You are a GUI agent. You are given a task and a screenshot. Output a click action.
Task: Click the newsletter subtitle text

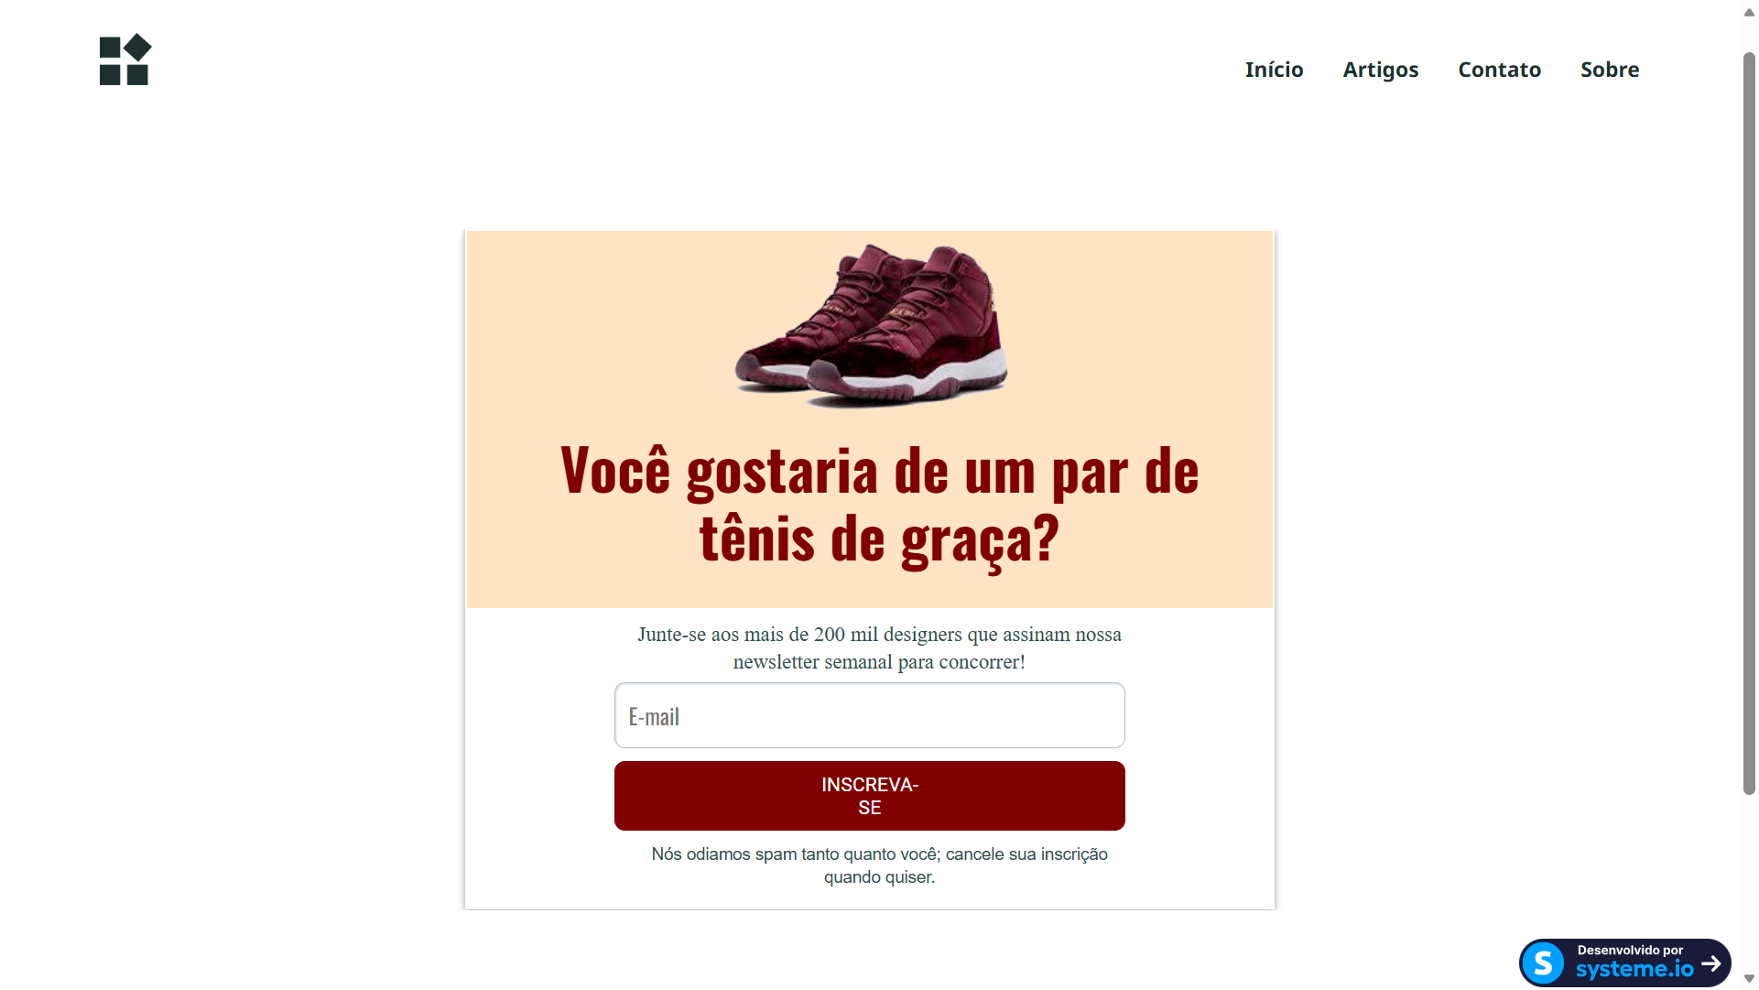click(x=879, y=647)
